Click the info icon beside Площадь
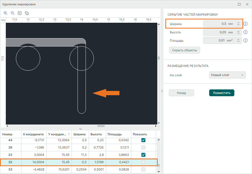This screenshot has width=252, height=174. (x=246, y=40)
